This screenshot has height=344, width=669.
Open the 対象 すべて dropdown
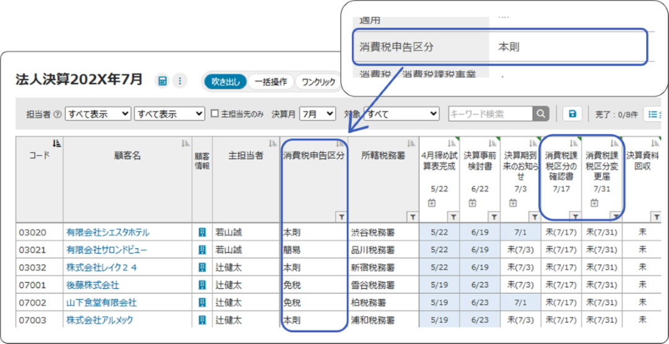pyautogui.click(x=401, y=114)
